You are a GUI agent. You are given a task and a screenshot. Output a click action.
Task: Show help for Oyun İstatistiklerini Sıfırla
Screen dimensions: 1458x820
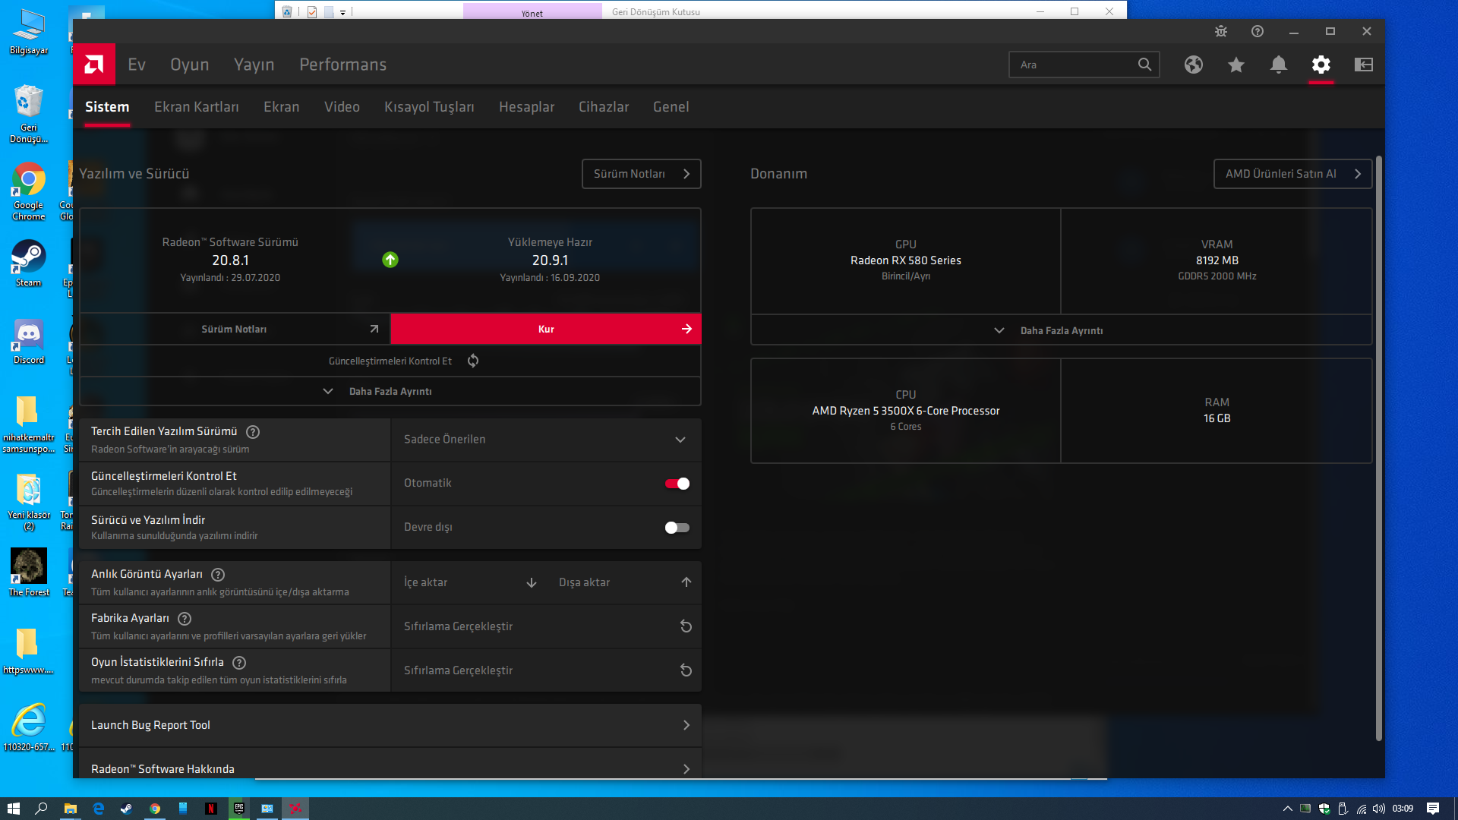coord(239,663)
